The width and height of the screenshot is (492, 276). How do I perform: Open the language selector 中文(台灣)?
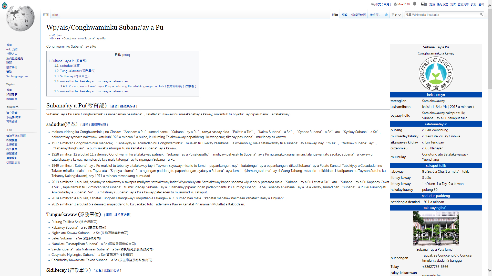[381, 4]
